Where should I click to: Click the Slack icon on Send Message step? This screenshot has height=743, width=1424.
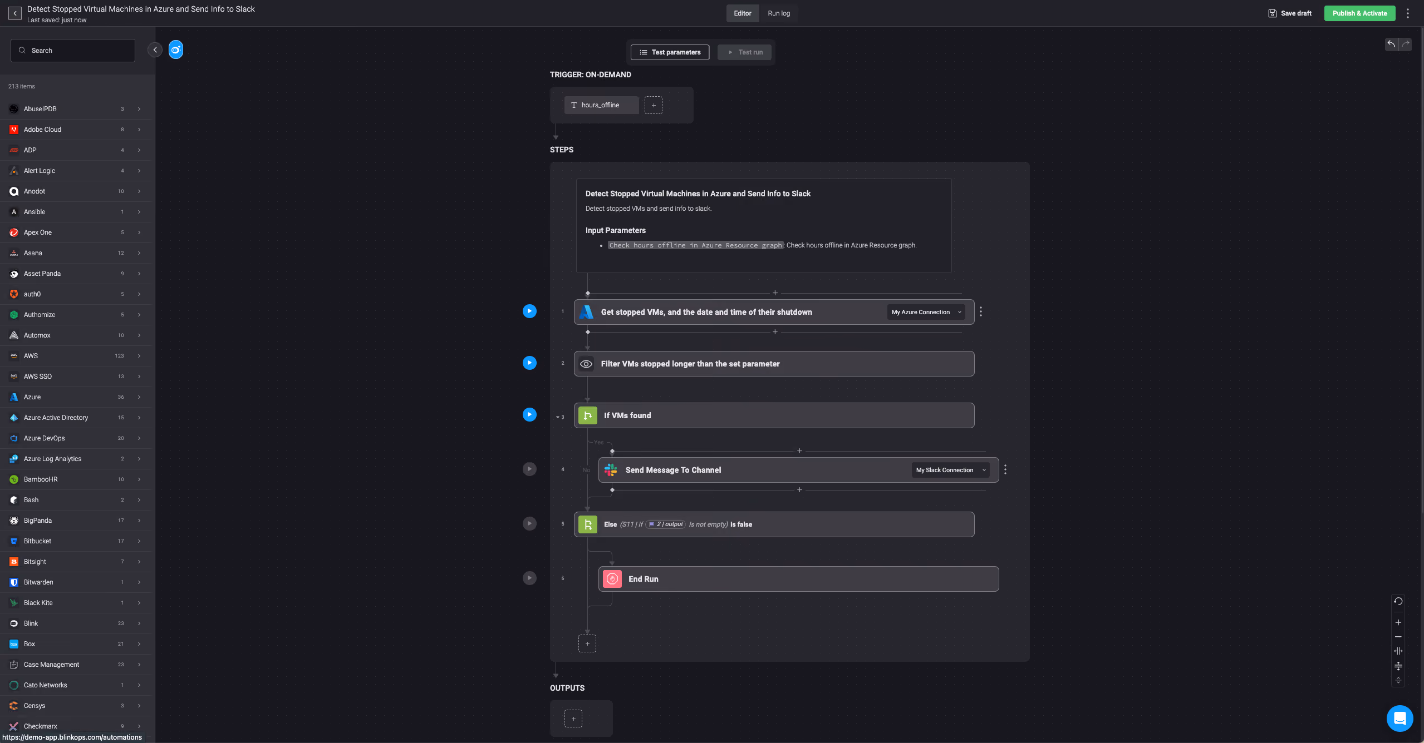point(611,470)
